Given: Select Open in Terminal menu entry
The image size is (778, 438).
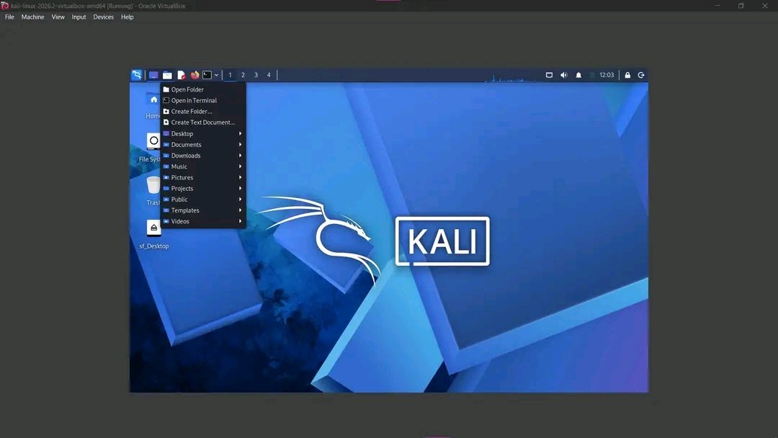Looking at the screenshot, I should [x=203, y=100].
